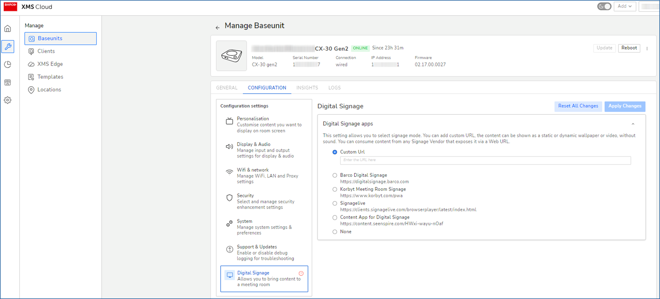Click the Clients icon in Manage menu

coord(31,52)
